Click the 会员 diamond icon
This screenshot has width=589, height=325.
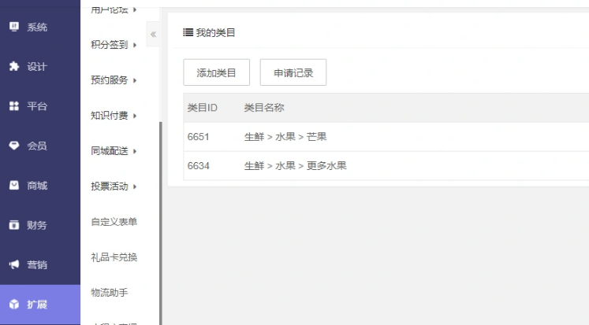[x=14, y=146]
